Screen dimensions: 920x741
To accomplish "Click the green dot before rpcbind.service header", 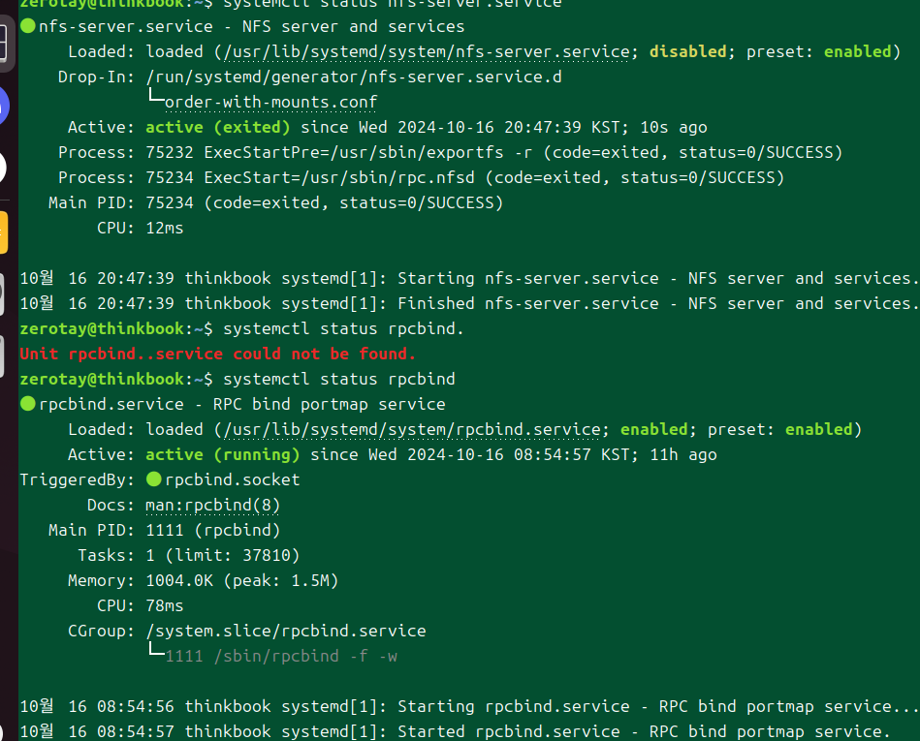I will (x=27, y=404).
